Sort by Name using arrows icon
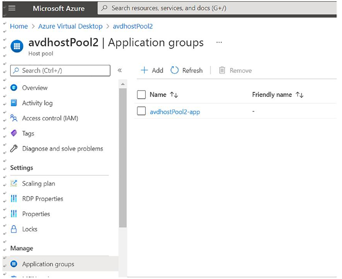 coord(174,95)
